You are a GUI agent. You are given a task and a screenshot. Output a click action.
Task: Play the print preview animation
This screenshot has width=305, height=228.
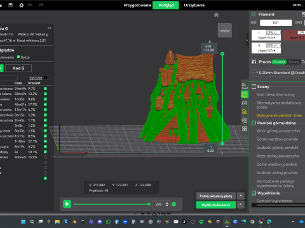pyautogui.click(x=67, y=204)
